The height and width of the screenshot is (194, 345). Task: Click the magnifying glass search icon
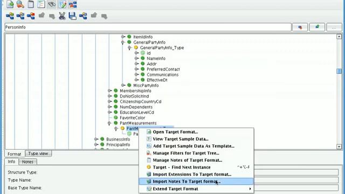tap(20, 4)
